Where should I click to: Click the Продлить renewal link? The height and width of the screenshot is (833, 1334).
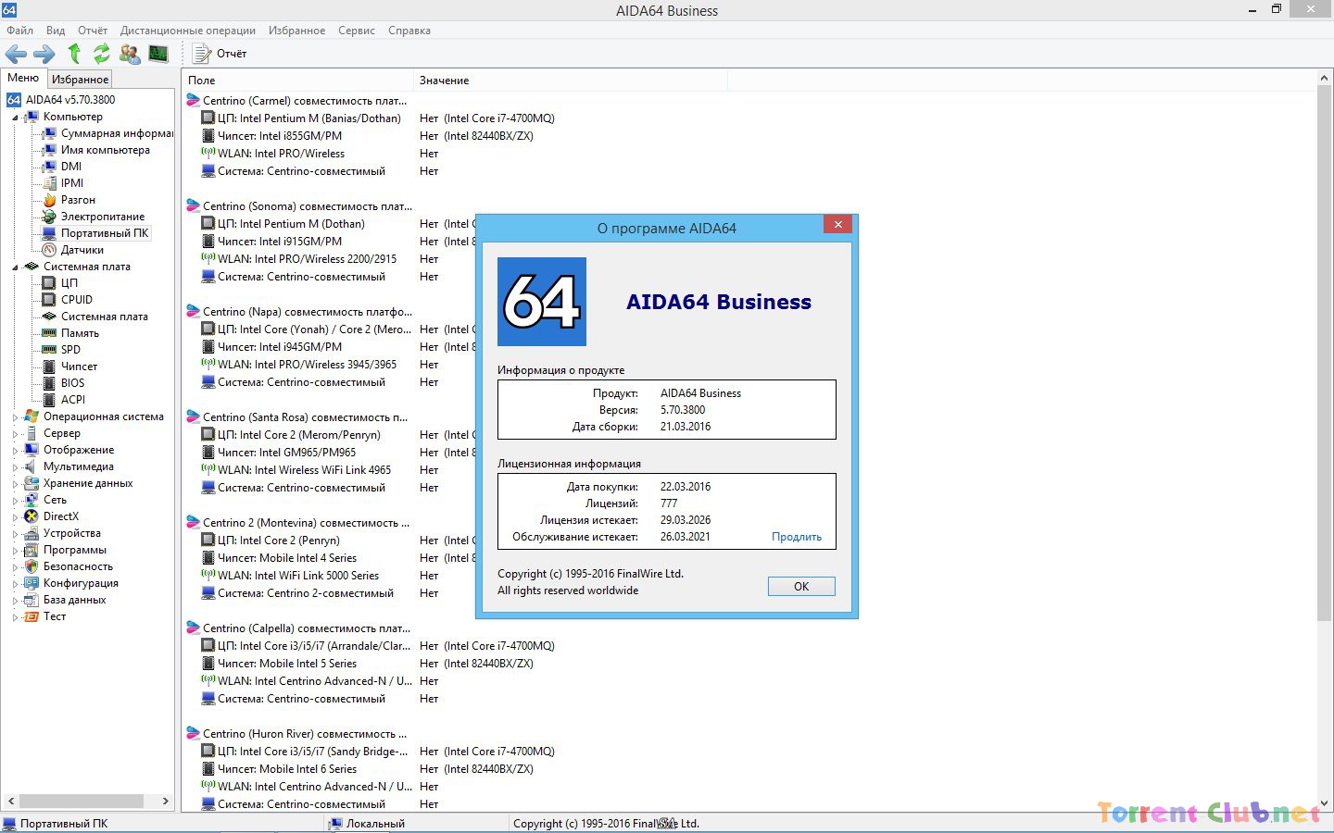pos(797,537)
